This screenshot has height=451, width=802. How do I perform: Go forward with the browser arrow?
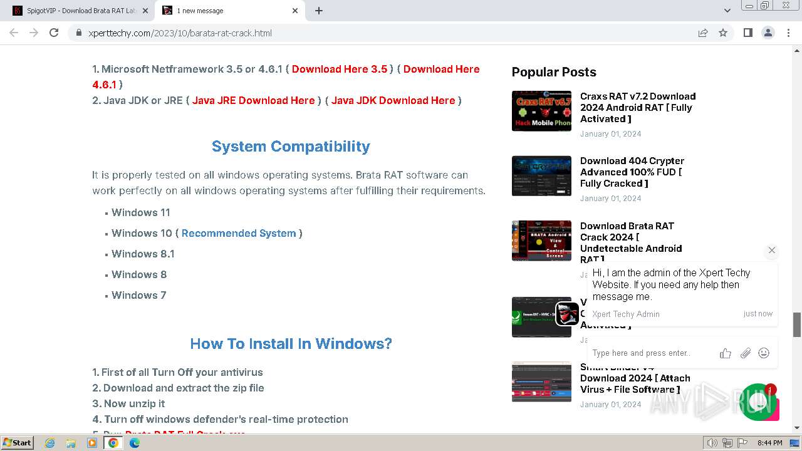(x=34, y=33)
